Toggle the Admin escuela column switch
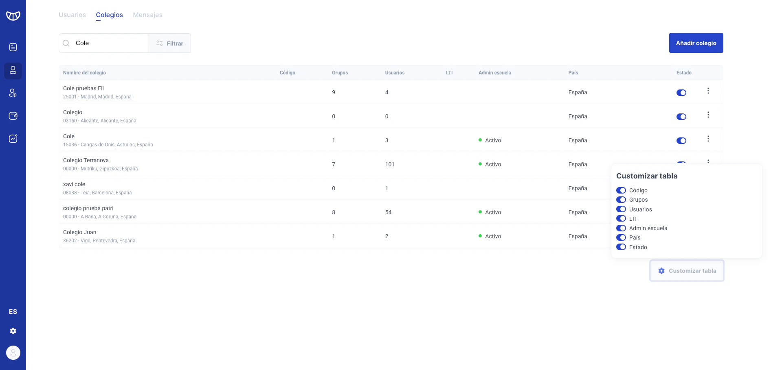The height and width of the screenshot is (370, 782). pos(621,228)
